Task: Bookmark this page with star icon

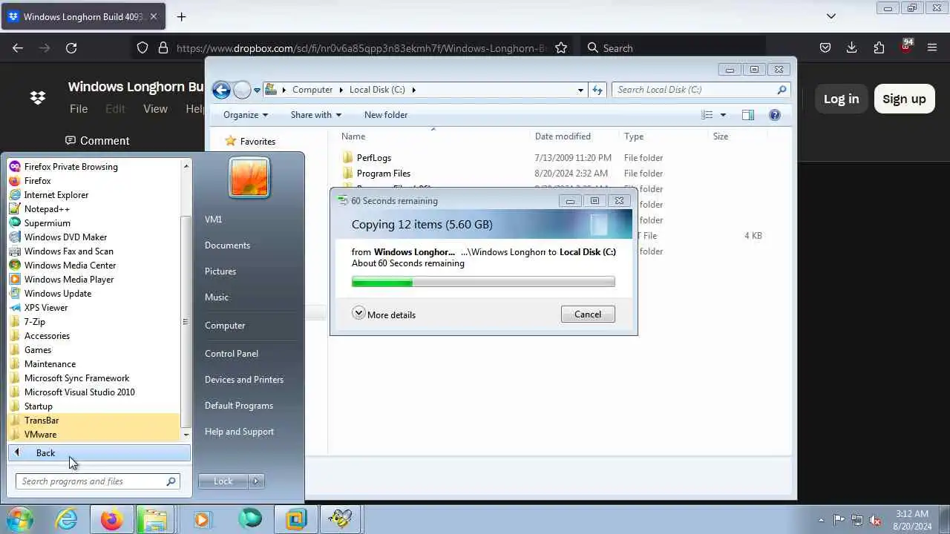Action: (x=561, y=48)
